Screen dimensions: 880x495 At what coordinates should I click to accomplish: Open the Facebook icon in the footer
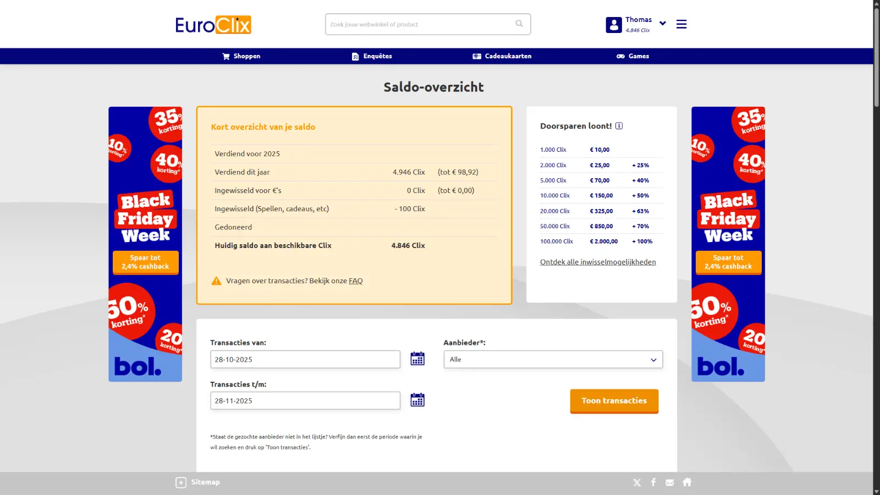pos(653,482)
